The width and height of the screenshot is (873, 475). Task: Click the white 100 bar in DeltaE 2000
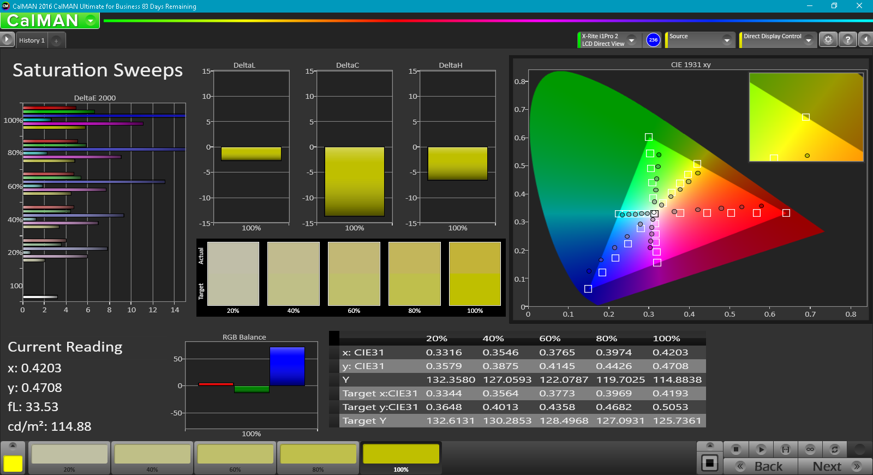click(x=40, y=297)
